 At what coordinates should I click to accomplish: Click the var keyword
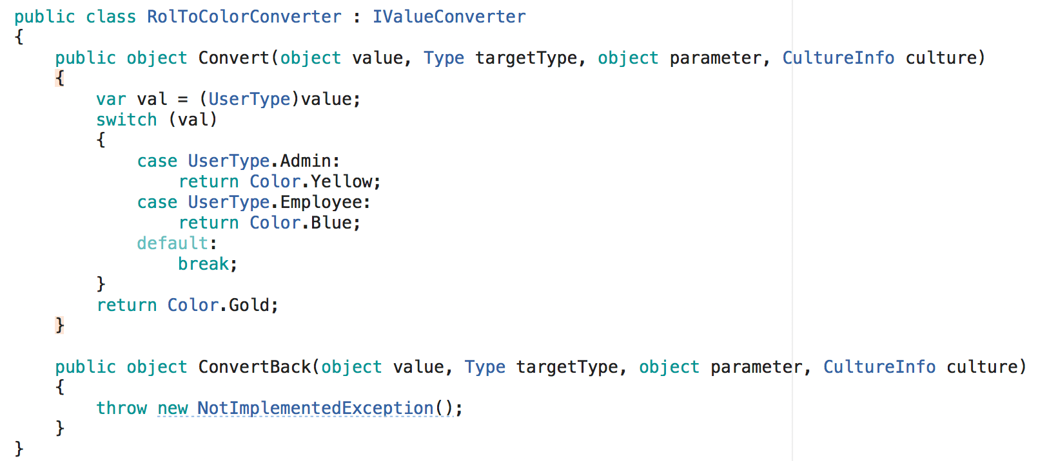click(x=111, y=99)
